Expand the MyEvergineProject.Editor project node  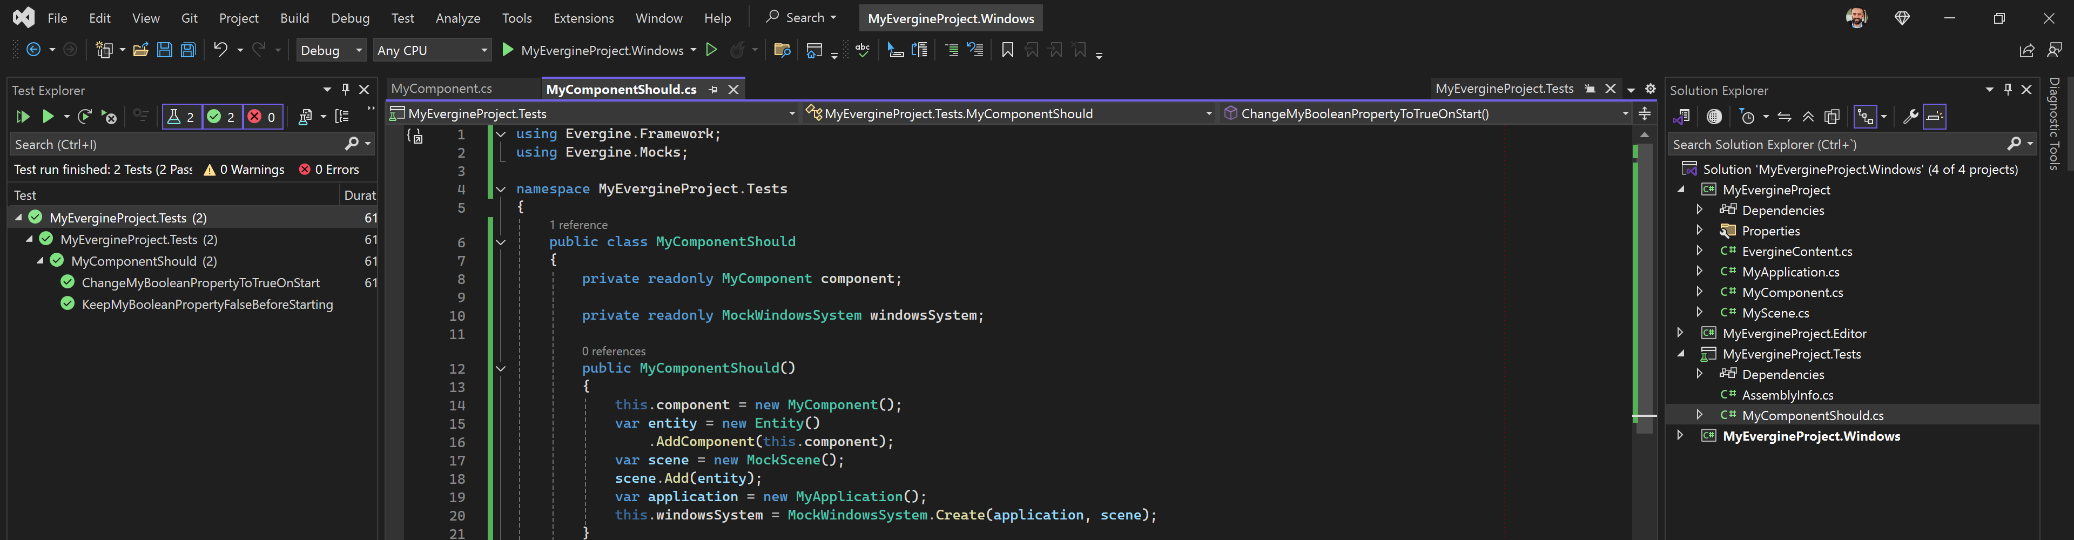pos(1680,333)
